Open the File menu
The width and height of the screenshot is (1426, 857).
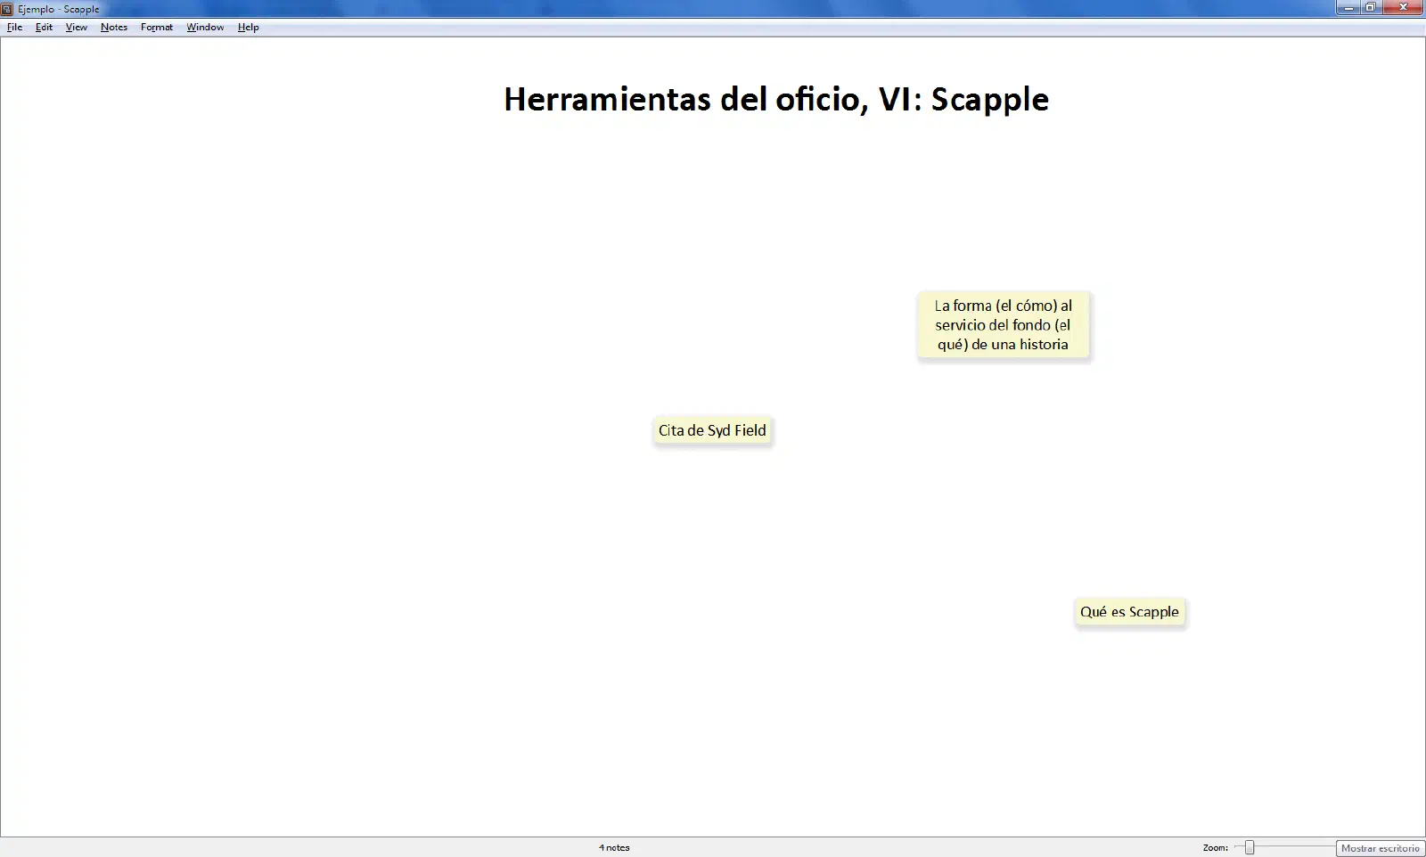[x=14, y=27]
